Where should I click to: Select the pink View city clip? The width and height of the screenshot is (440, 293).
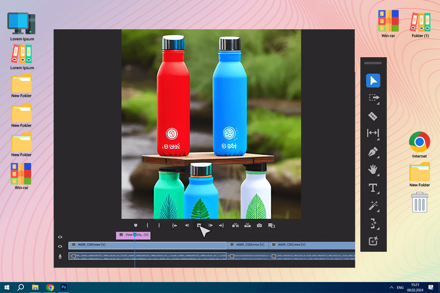point(133,235)
